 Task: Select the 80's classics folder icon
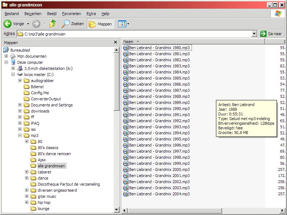click(33, 148)
